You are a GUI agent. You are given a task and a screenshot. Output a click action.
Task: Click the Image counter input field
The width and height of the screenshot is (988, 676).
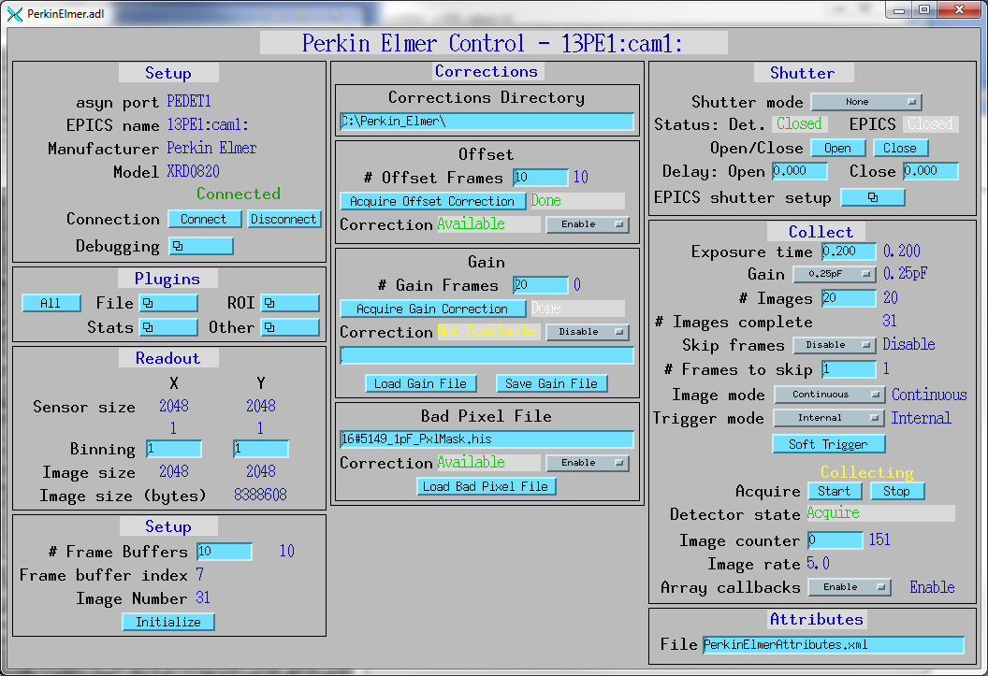coord(835,540)
